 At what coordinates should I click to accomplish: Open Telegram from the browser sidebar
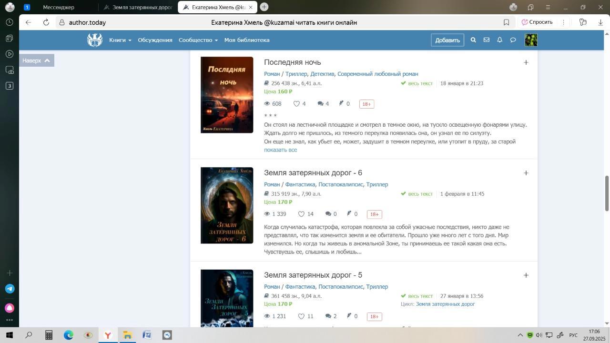[10, 289]
